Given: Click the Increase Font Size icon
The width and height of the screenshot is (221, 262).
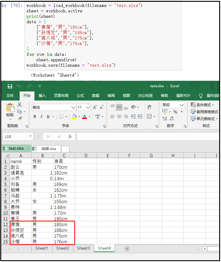Looking at the screenshot, I should pos(95,107).
